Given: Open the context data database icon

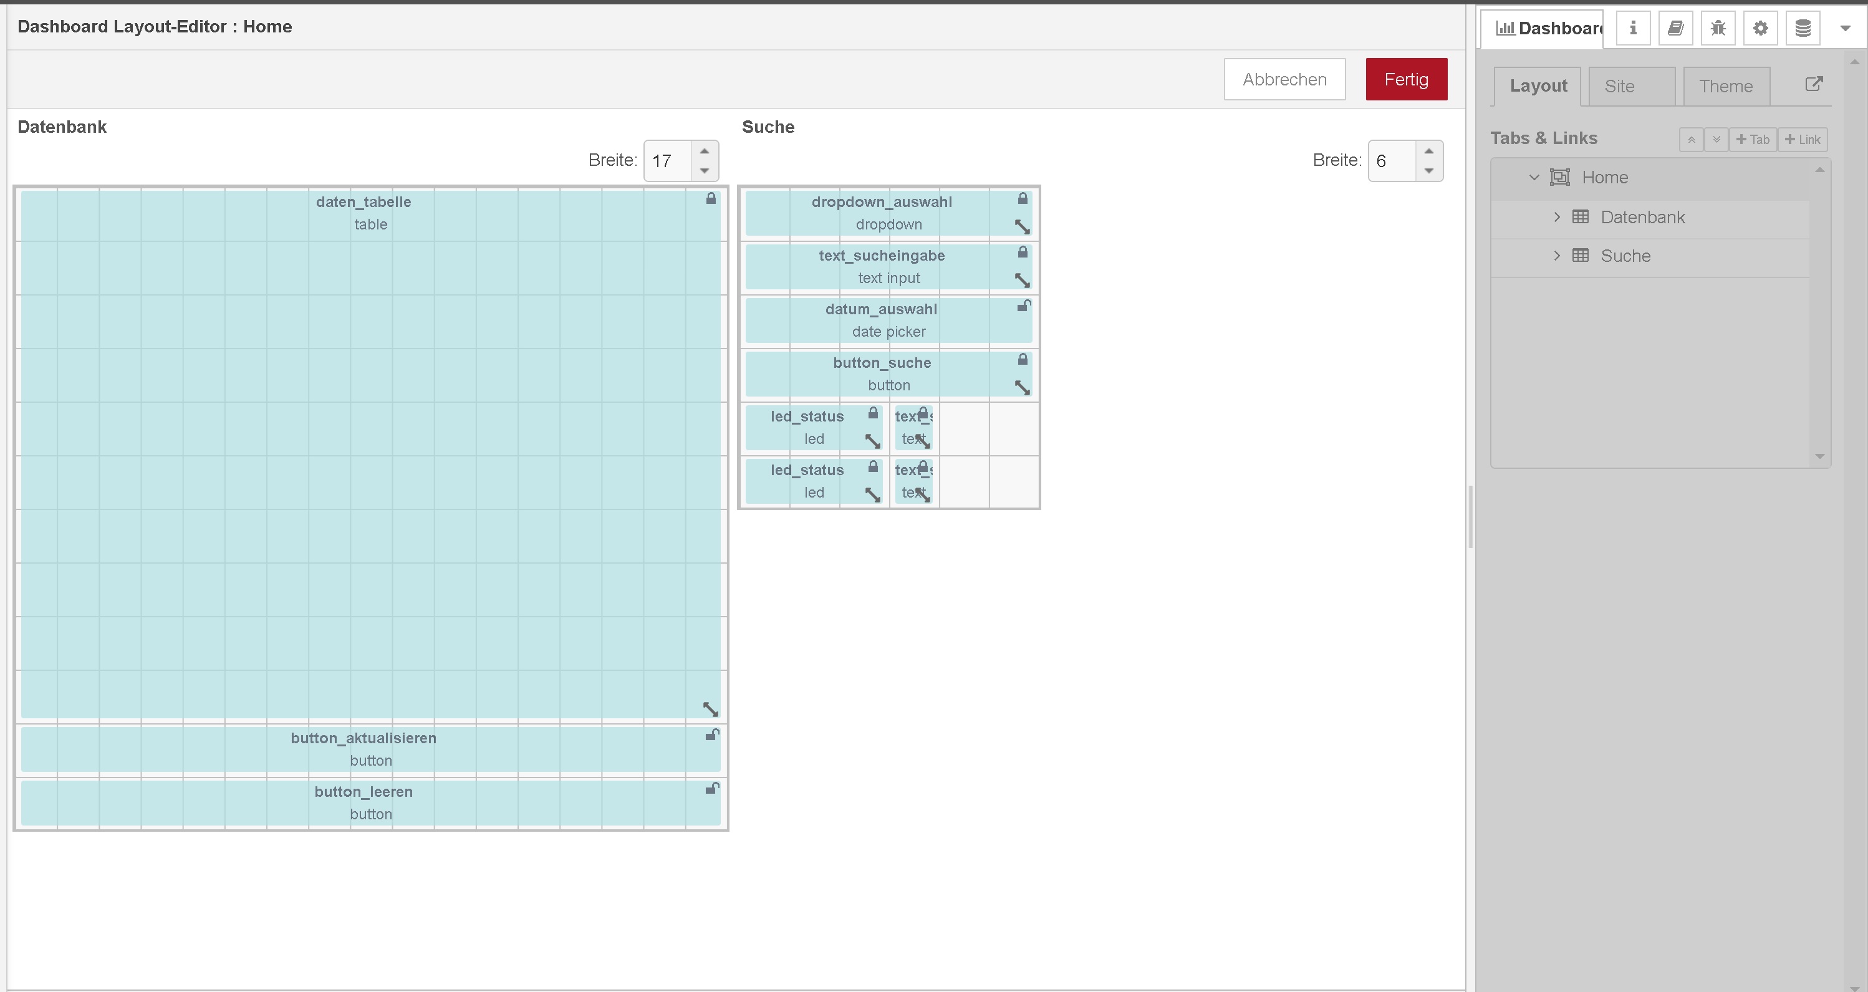Looking at the screenshot, I should (x=1803, y=28).
